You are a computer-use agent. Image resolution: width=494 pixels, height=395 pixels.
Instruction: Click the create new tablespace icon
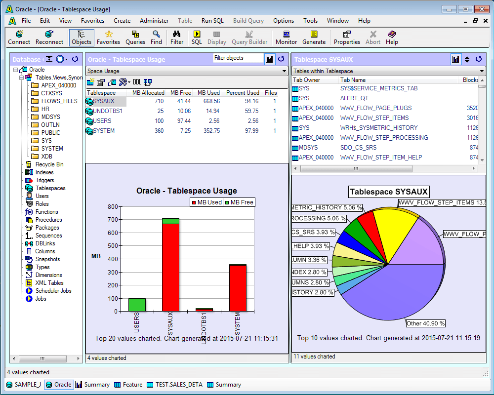click(x=90, y=82)
